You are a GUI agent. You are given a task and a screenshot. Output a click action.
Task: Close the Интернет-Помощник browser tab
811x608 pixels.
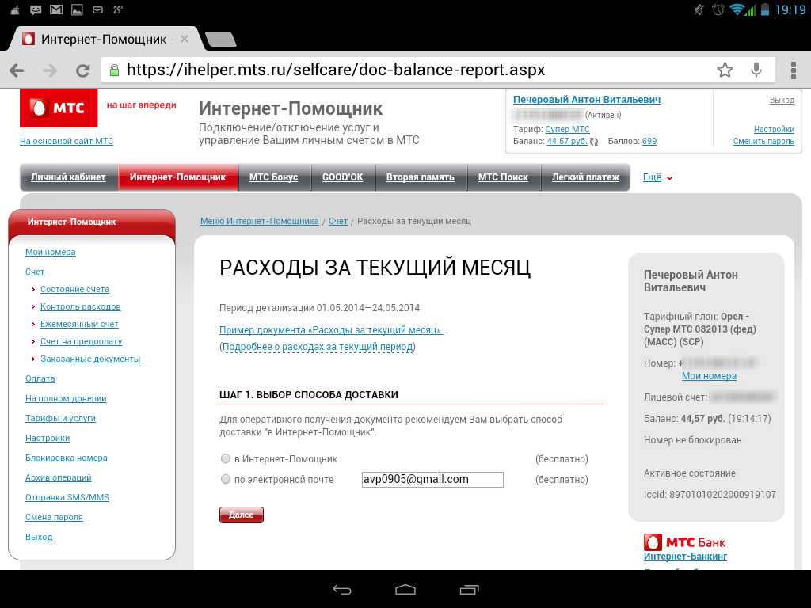185,39
